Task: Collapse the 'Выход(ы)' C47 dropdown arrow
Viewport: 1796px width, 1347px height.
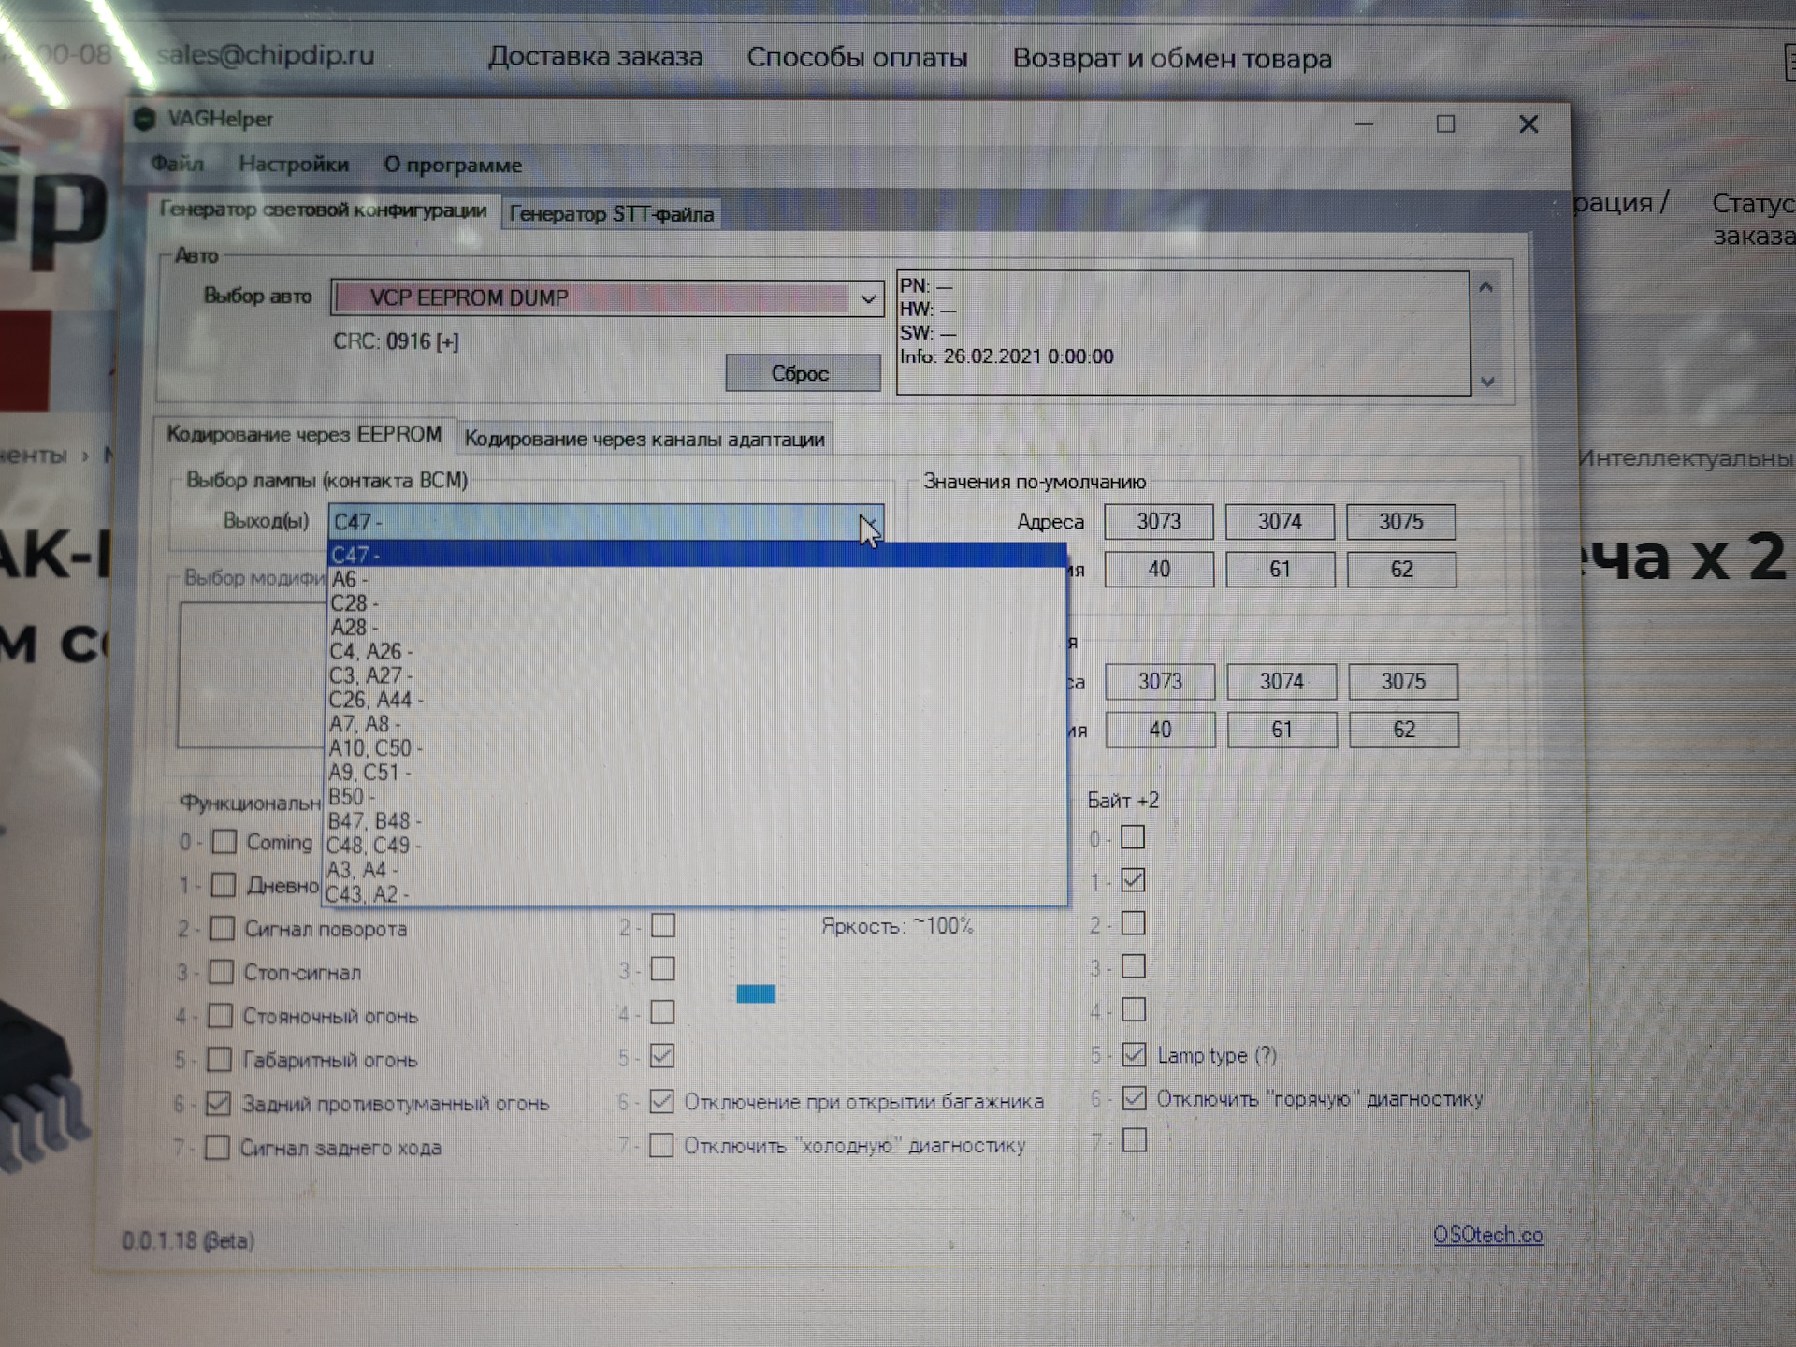Action: click(x=869, y=523)
